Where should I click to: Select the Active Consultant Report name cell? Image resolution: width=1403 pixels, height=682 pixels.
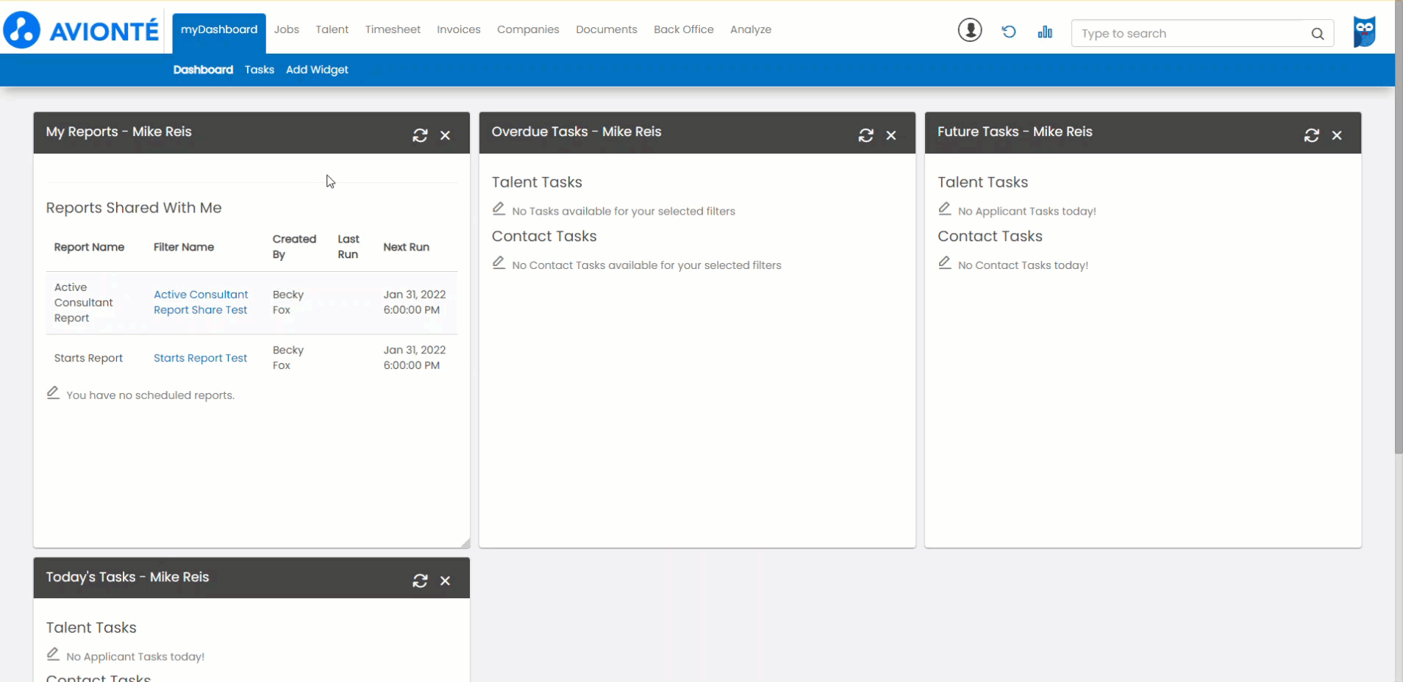tap(84, 303)
